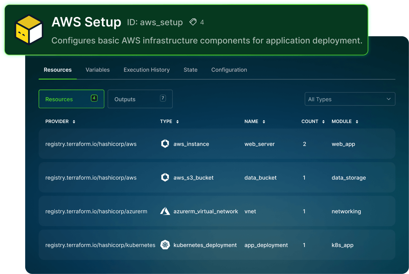This screenshot has width=409, height=274.
Task: Click the AWS icon in the aws_s3_bucket row
Action: pos(165,177)
